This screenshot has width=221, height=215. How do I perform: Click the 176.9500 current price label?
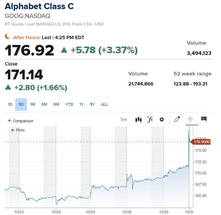point(201,142)
